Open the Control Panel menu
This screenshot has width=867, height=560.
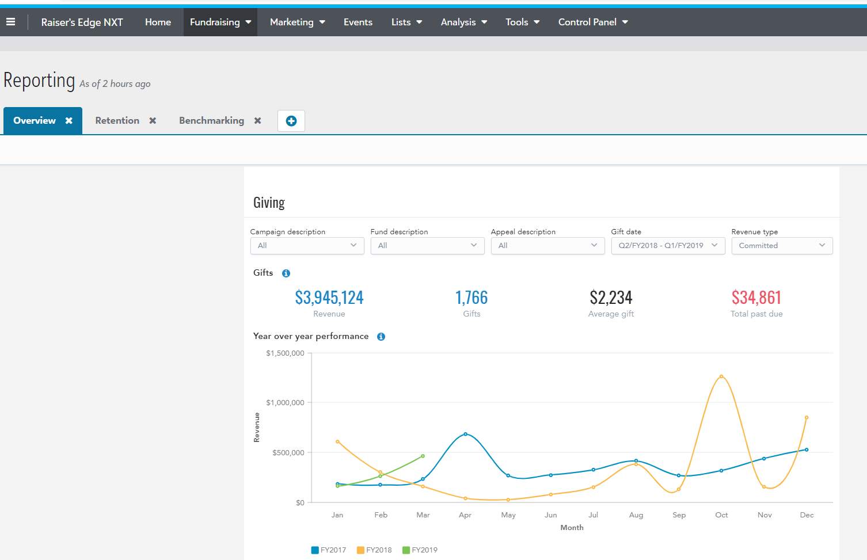click(593, 22)
